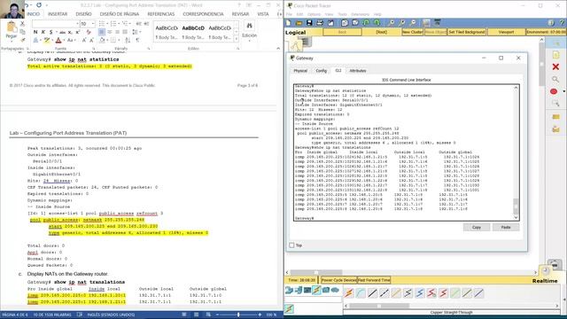Open the REFERENCIAS ribbon tab
This screenshot has height=319, width=567.
(161, 14)
